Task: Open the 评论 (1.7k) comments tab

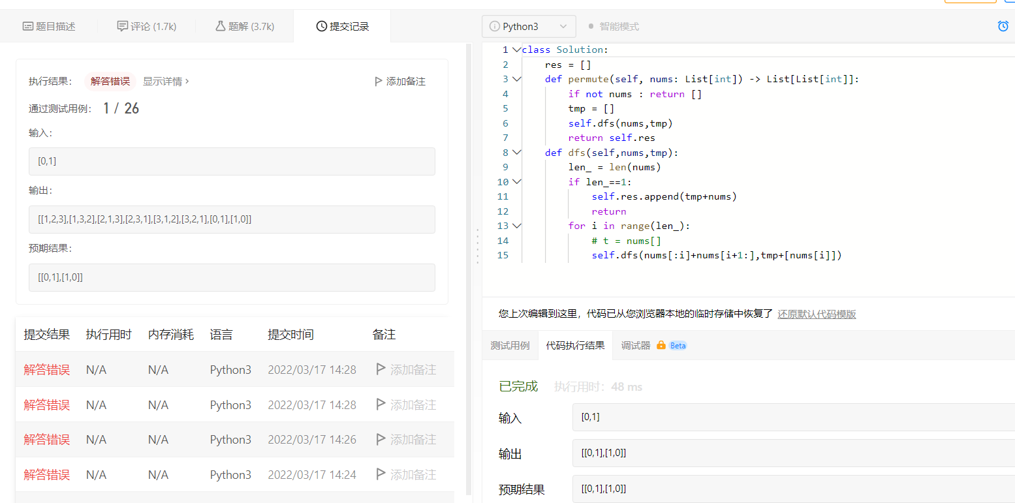Action: 147,27
